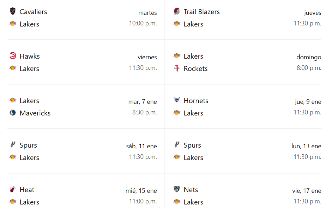Select the Heat team logo
Image resolution: width=326 pixels, height=208 pixels.
[13, 189]
